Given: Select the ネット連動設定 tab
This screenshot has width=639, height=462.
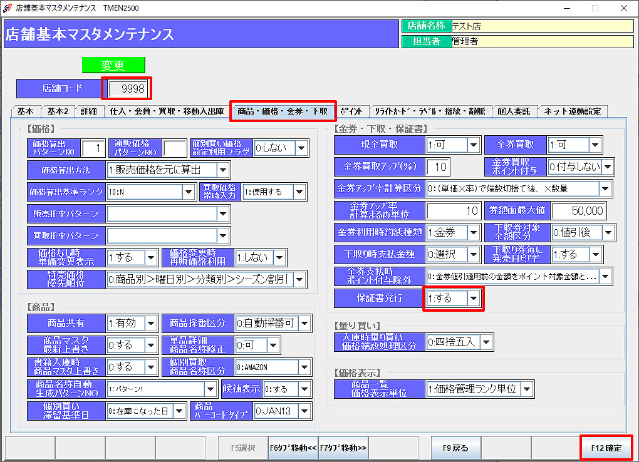Looking at the screenshot, I should [x=572, y=111].
